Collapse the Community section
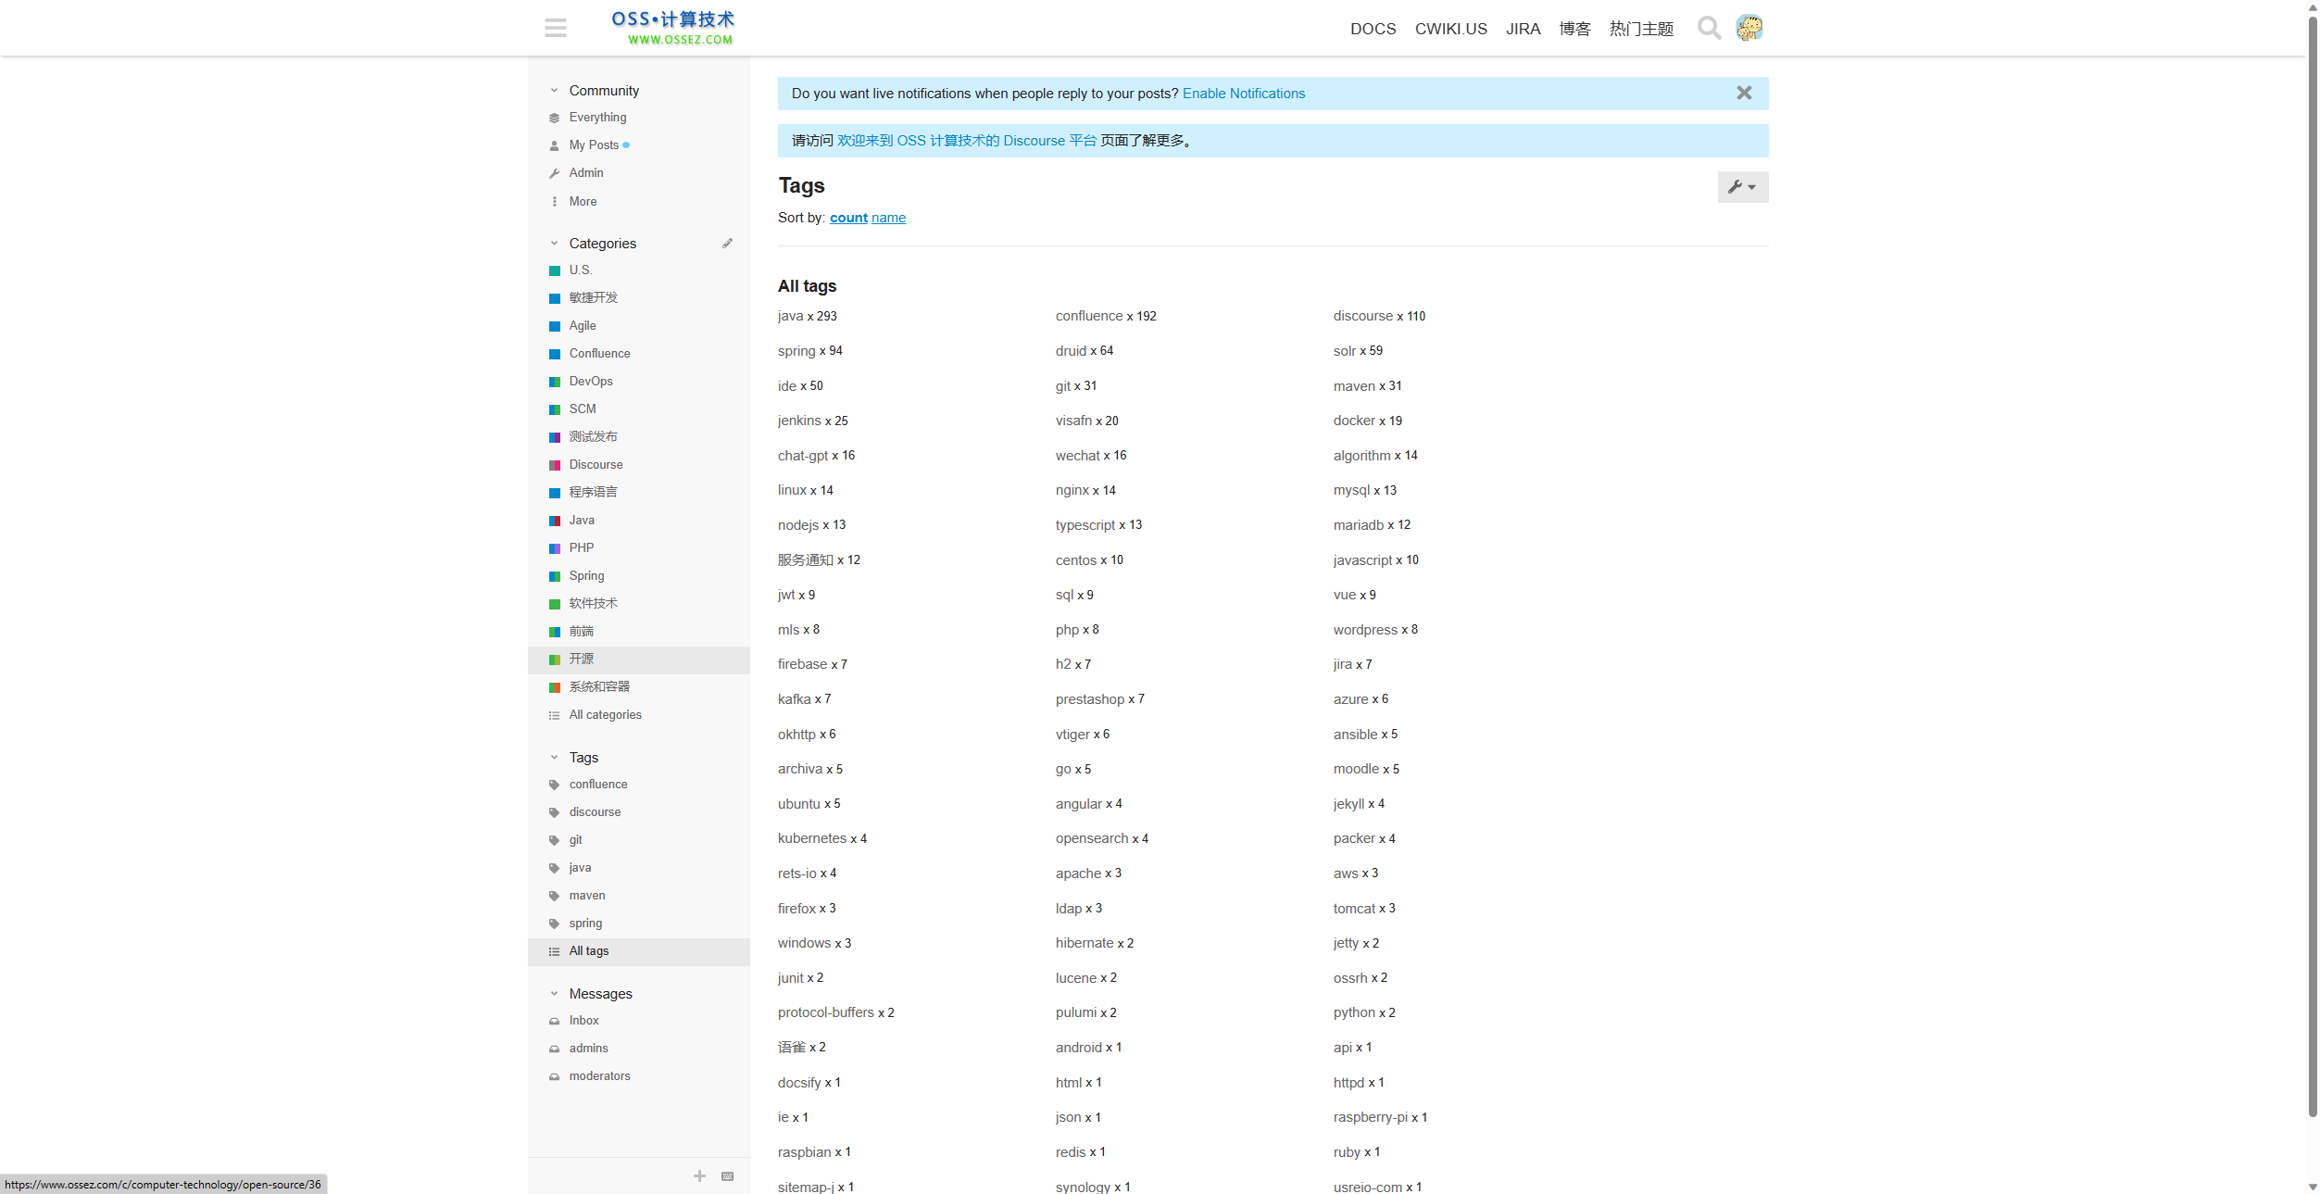 pyautogui.click(x=554, y=91)
